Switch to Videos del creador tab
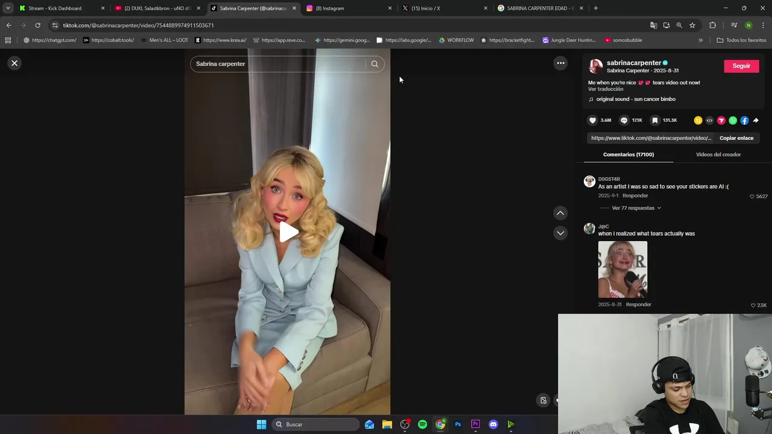The height and width of the screenshot is (434, 772). (718, 154)
